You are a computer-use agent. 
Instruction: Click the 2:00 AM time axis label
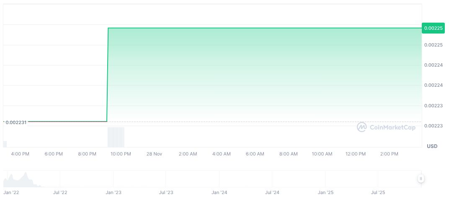coord(188,154)
